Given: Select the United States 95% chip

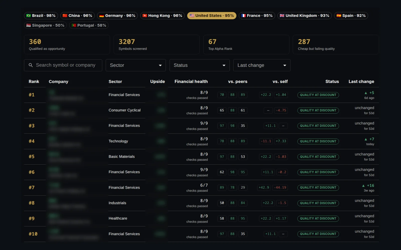Looking at the screenshot, I should point(212,15).
